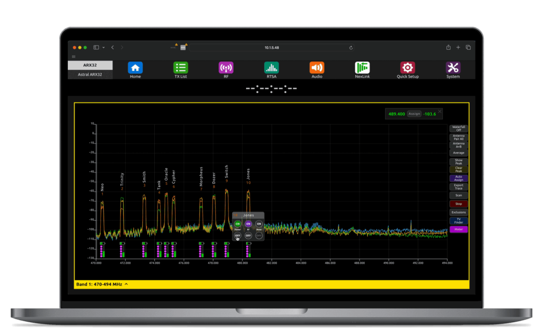Open the Quick Setup gear icon

(x=407, y=68)
